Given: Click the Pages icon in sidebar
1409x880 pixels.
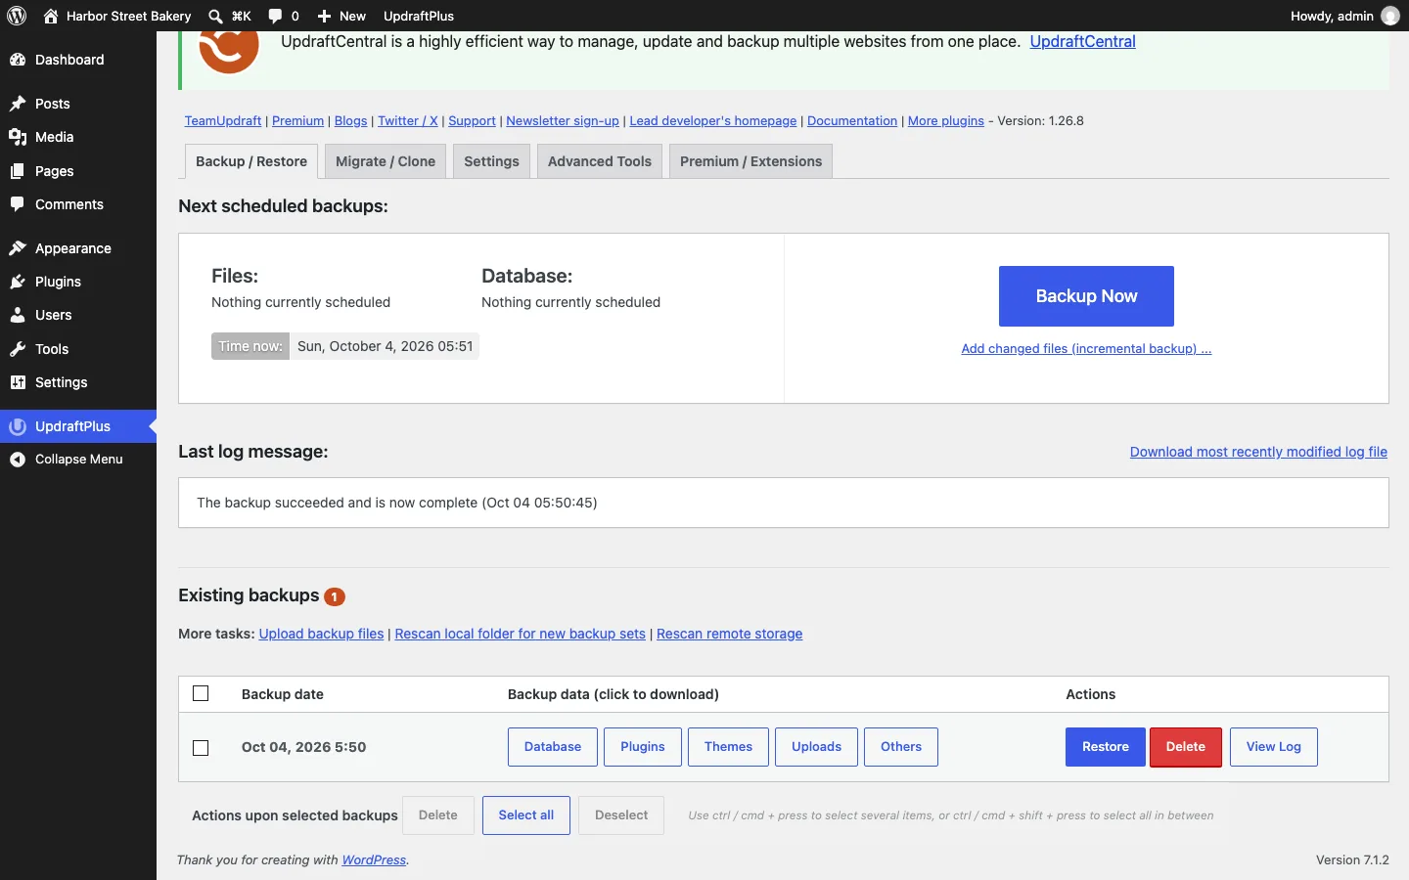Looking at the screenshot, I should tap(18, 171).
